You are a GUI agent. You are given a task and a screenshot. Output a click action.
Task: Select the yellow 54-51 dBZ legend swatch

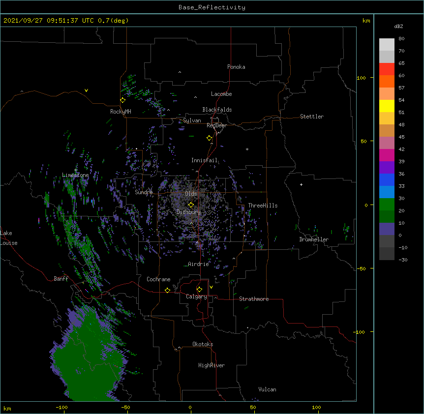point(387,106)
